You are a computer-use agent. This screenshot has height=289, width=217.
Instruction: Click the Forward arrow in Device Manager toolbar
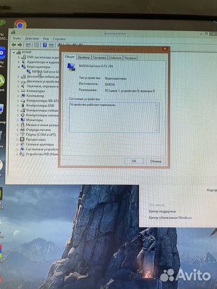click(x=20, y=45)
